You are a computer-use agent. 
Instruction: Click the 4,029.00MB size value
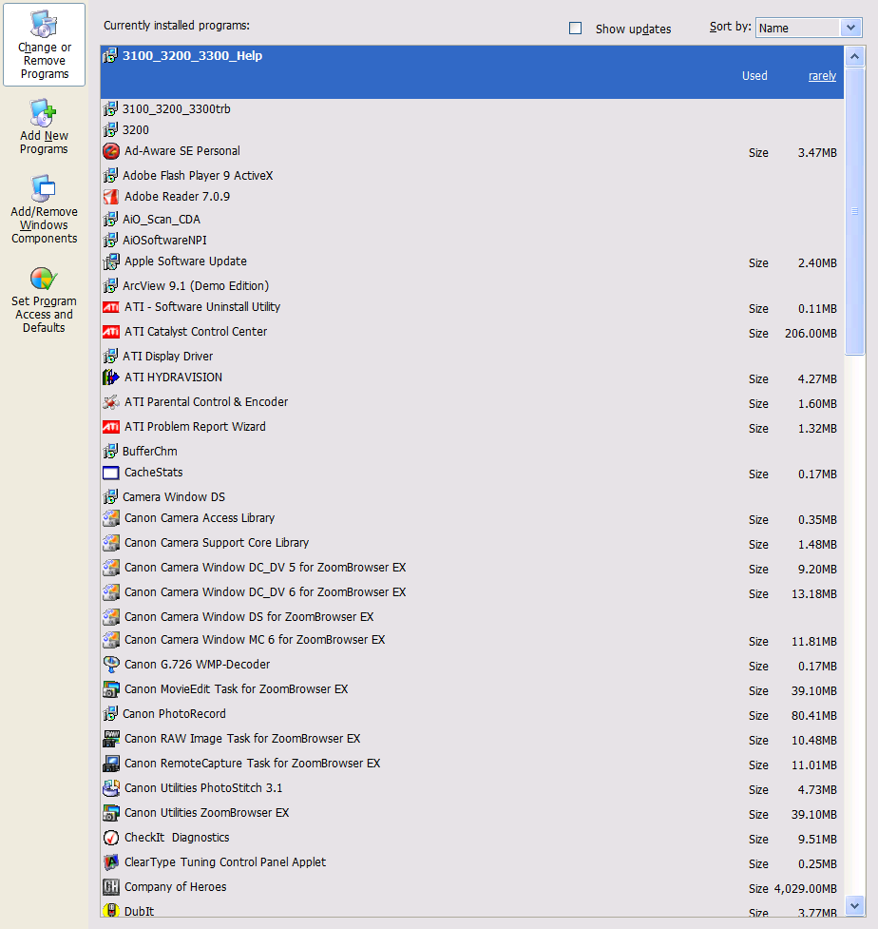point(805,889)
